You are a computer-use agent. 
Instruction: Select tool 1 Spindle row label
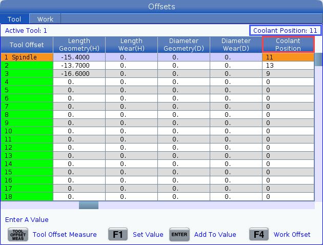tap(27, 57)
